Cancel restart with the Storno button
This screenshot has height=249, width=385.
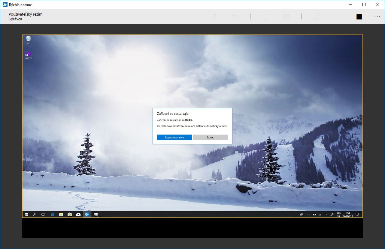click(x=210, y=138)
